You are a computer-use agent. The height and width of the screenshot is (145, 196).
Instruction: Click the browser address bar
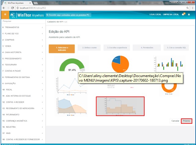pyautogui.click(x=102, y=8)
